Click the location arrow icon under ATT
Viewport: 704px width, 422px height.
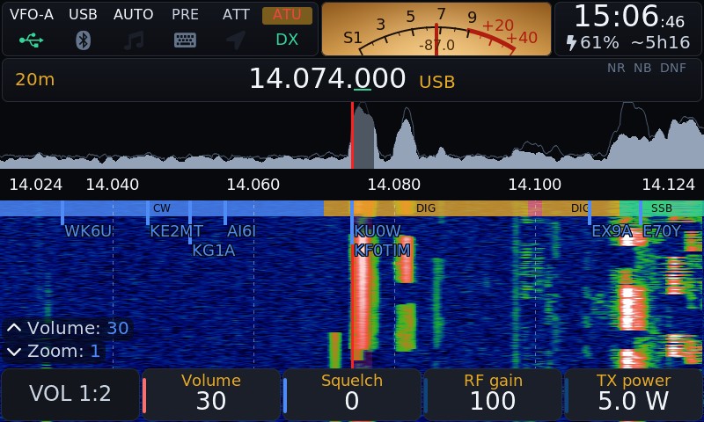[236, 40]
